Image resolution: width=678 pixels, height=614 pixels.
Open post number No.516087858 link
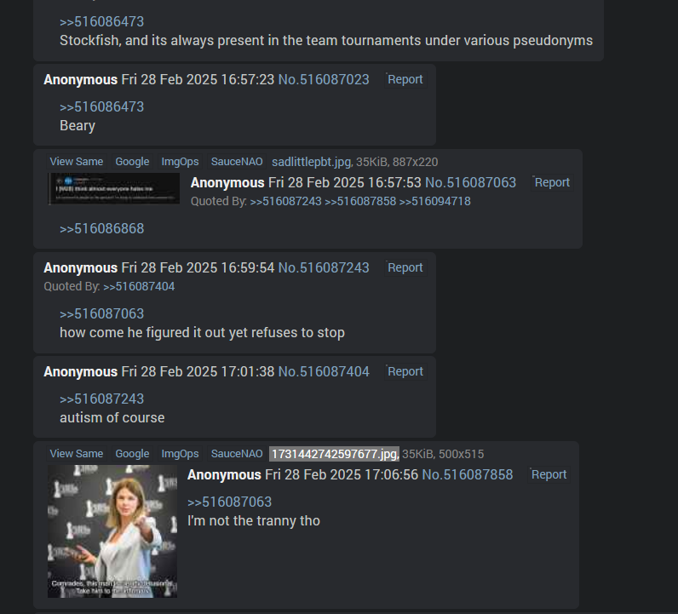click(467, 474)
